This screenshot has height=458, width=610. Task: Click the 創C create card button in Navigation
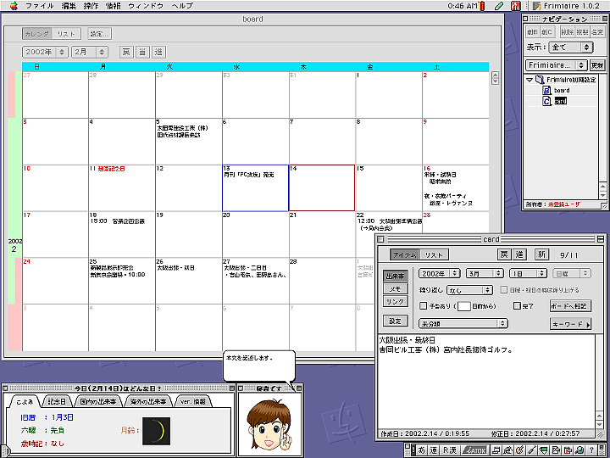coord(546,32)
